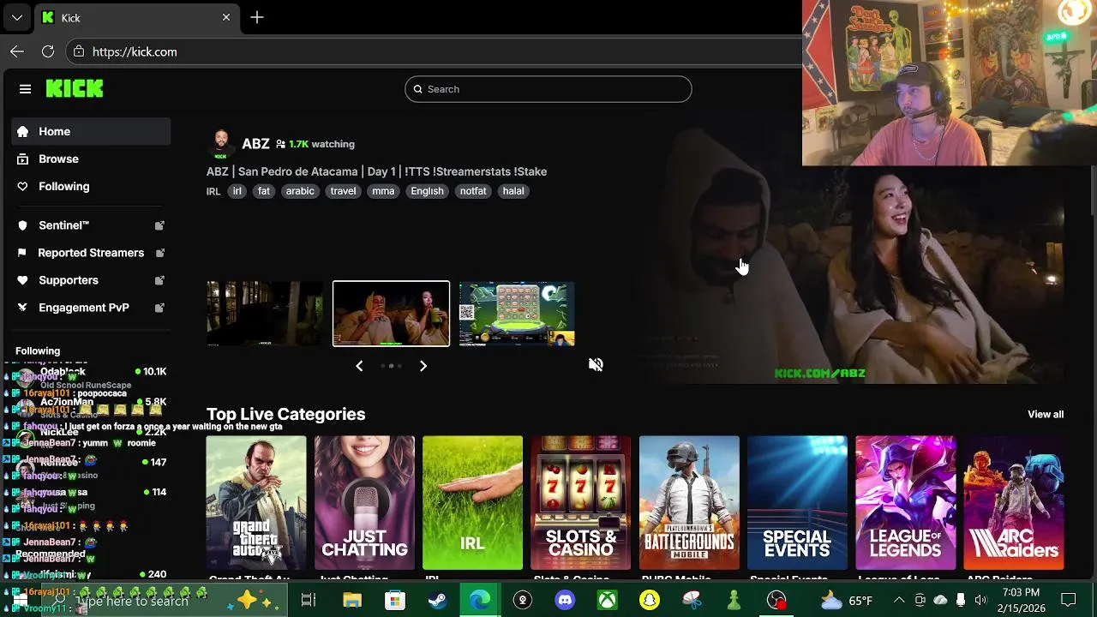Select the dark street carousel thumbnail

[x=265, y=314]
